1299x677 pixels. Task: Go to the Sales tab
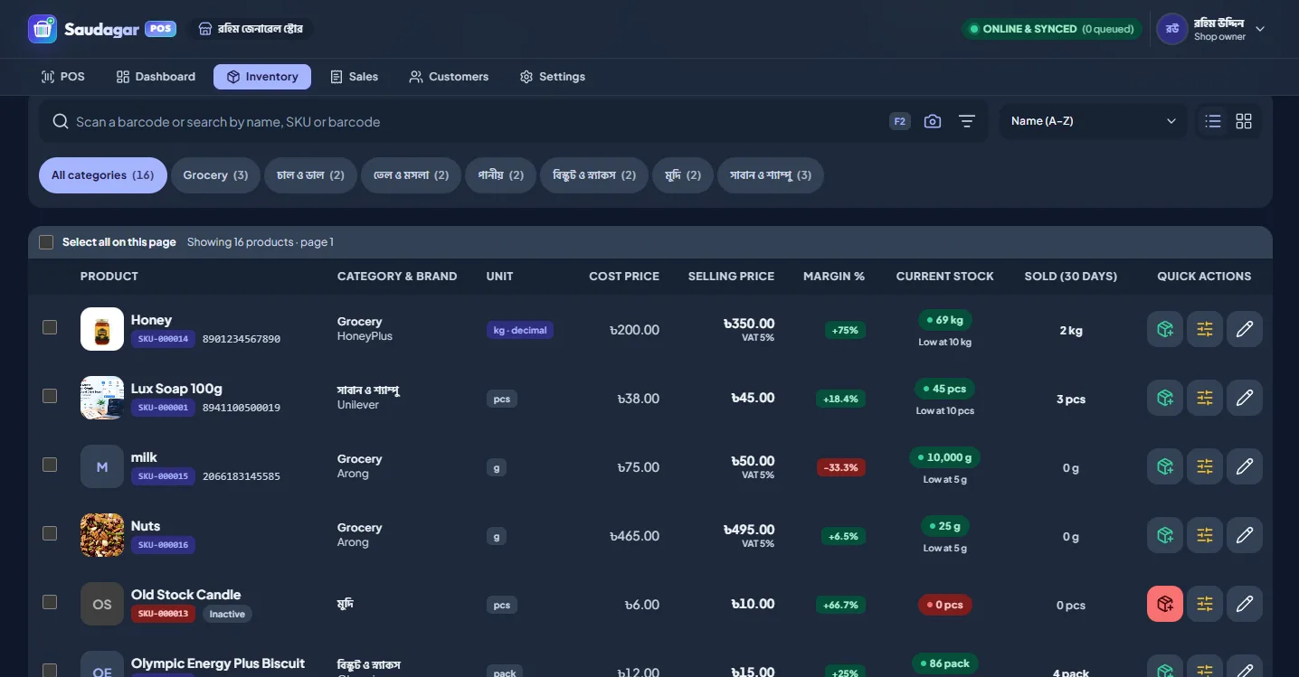click(x=354, y=77)
